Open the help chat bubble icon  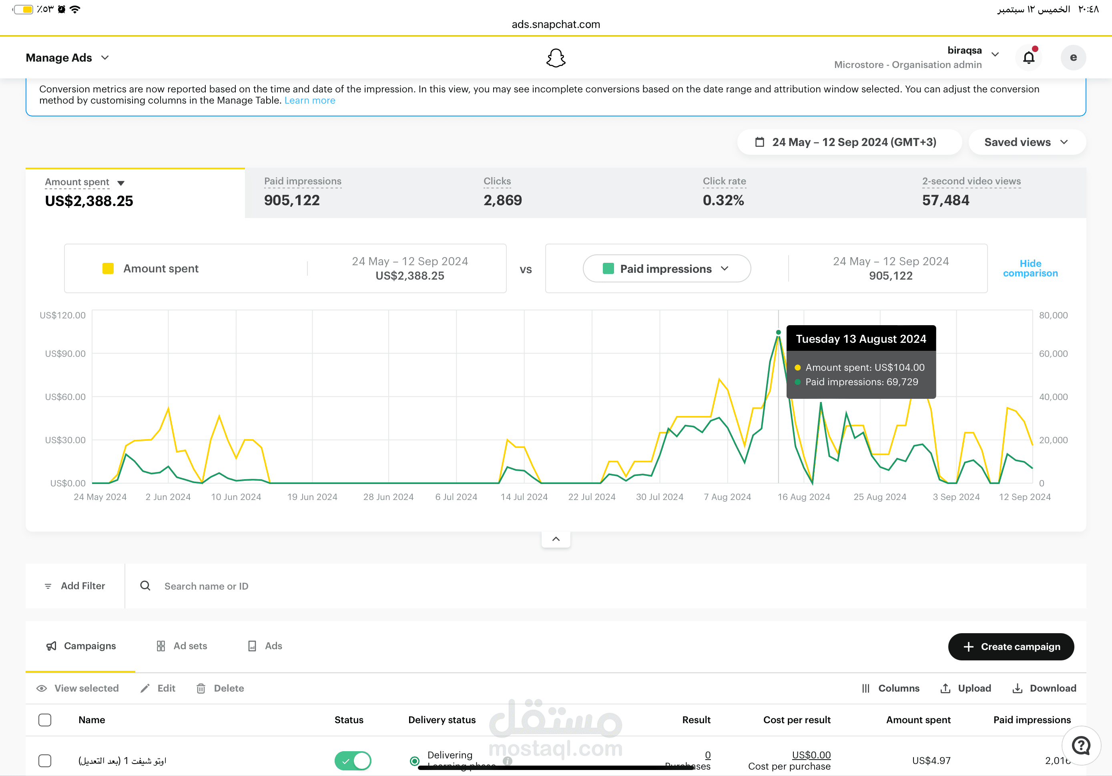1081,746
